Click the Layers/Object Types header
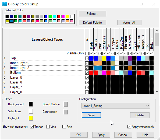160x140 pixels. (x=47, y=40)
